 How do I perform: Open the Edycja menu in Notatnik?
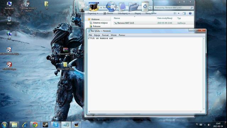pos(97,35)
